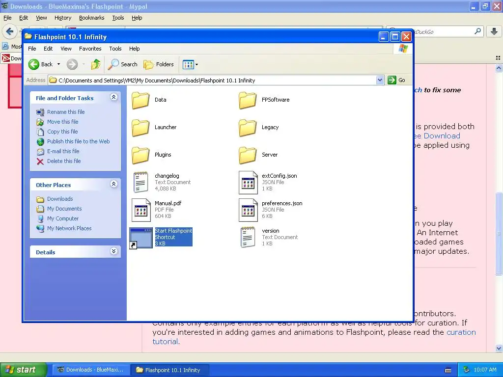Image resolution: width=503 pixels, height=377 pixels.
Task: Collapse the Other Places panel
Action: click(x=114, y=184)
